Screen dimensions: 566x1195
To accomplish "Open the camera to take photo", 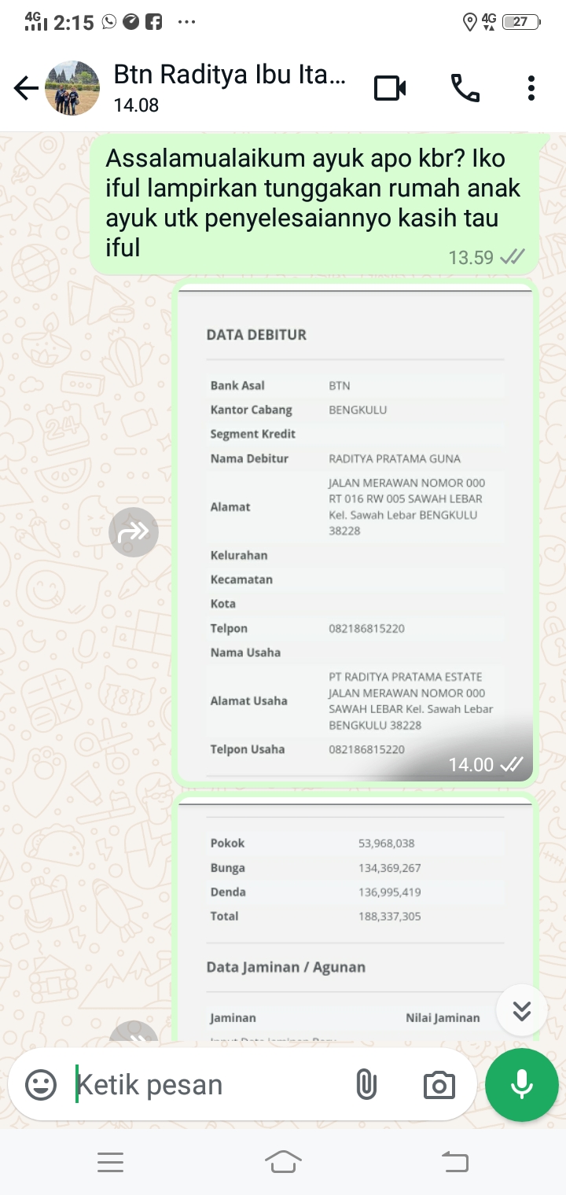I will click(x=439, y=1085).
